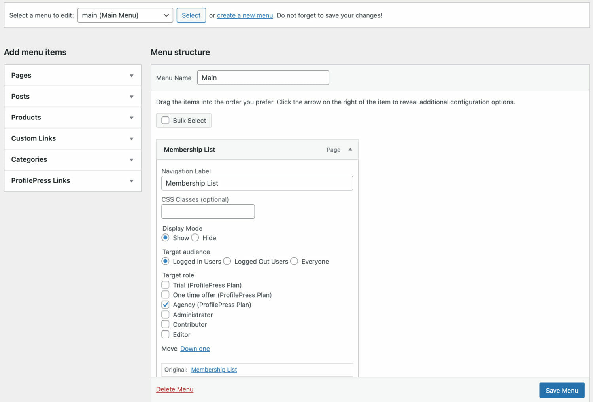Open the original Membership List link
The height and width of the screenshot is (402, 593).
click(214, 370)
